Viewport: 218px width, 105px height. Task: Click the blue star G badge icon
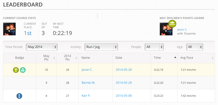20,95
